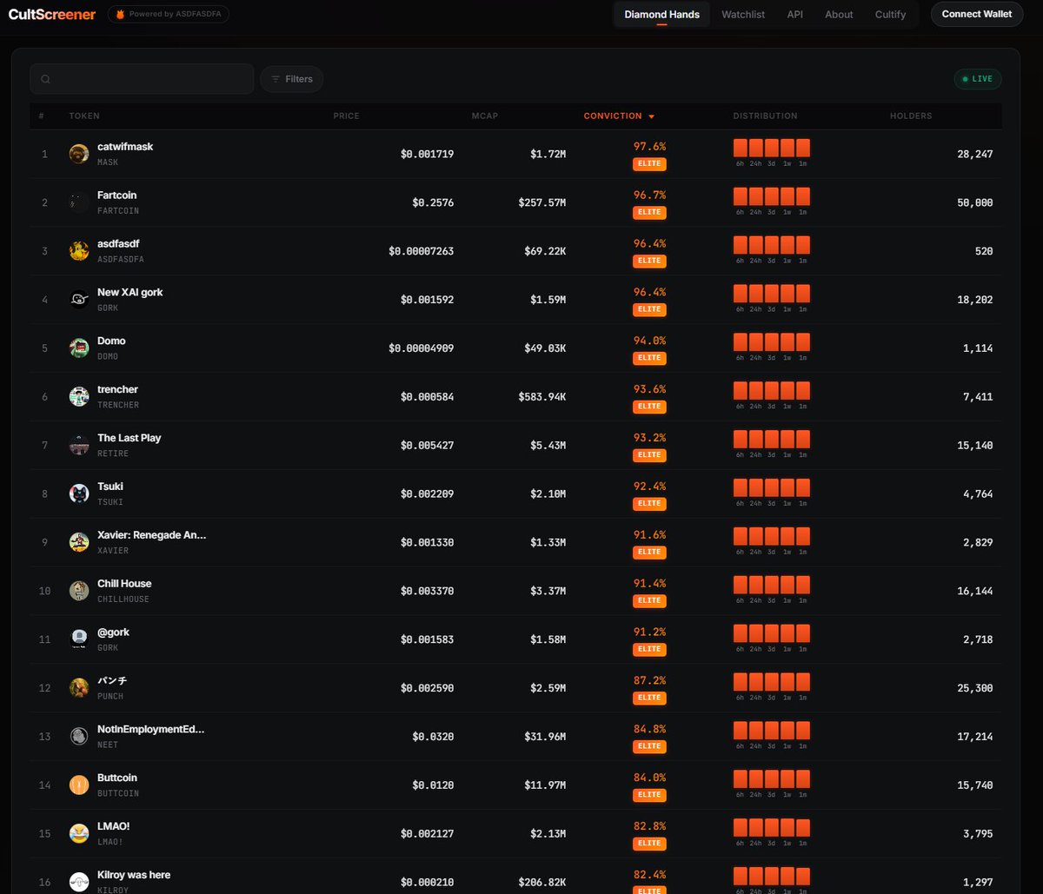The height and width of the screenshot is (894, 1043).
Task: Click the 3,795 holders count
Action: [x=978, y=834]
